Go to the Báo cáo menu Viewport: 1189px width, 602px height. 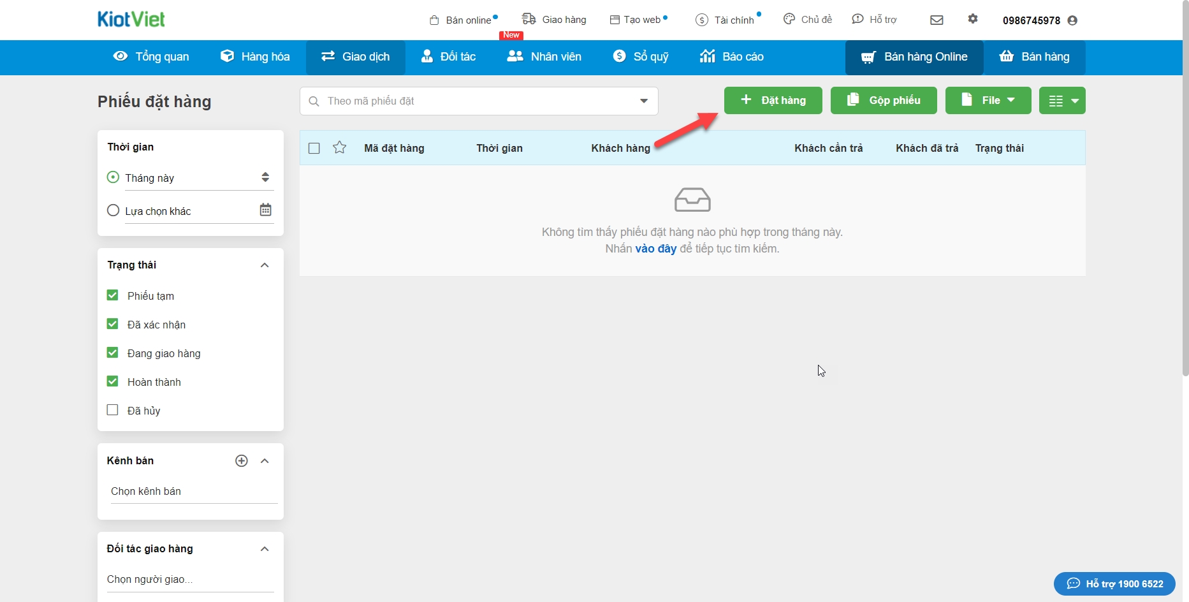[x=732, y=57]
